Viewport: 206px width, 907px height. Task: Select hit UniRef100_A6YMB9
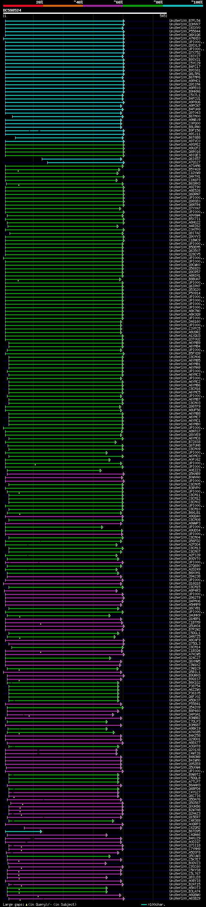pos(185,343)
